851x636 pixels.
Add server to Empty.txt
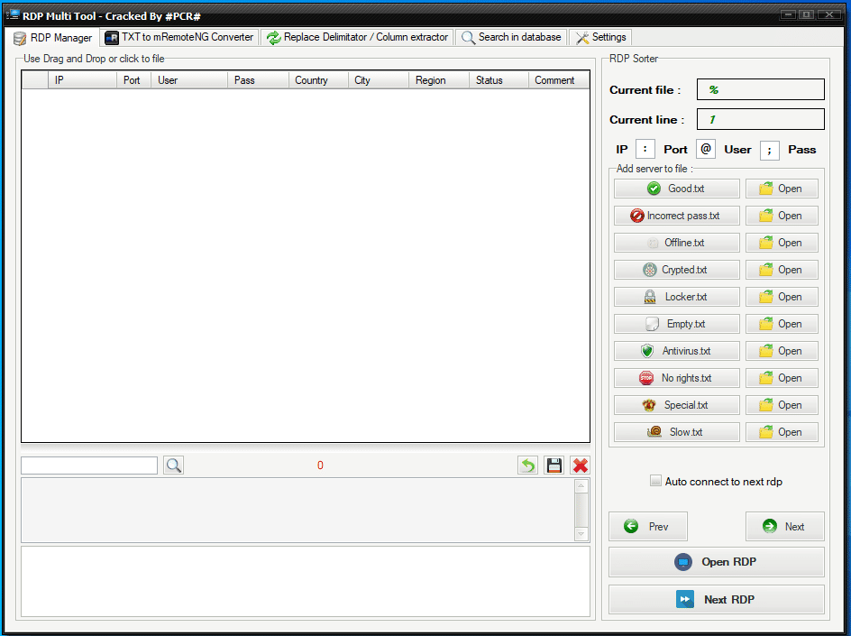[x=676, y=324]
